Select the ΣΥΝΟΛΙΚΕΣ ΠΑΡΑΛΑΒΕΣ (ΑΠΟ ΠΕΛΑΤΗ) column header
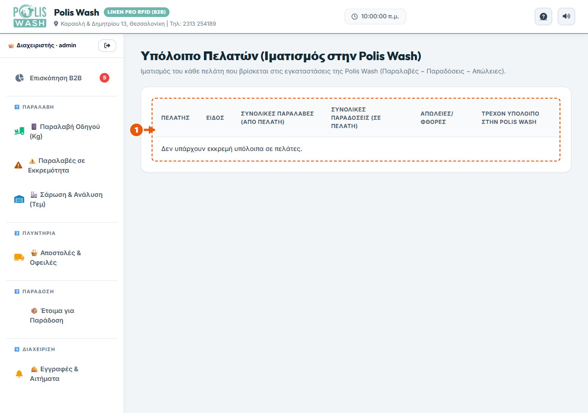 277,118
